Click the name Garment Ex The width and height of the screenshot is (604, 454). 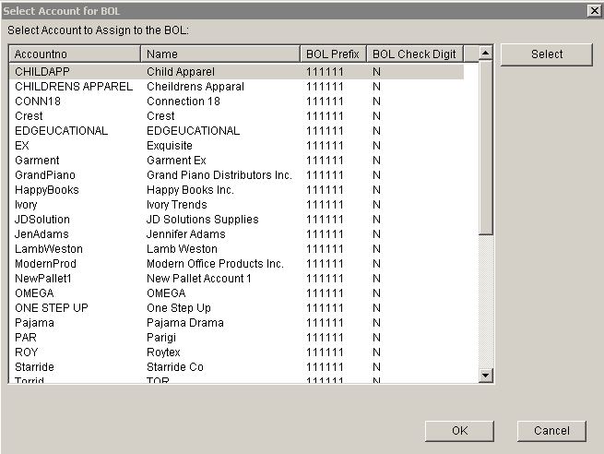click(x=176, y=161)
